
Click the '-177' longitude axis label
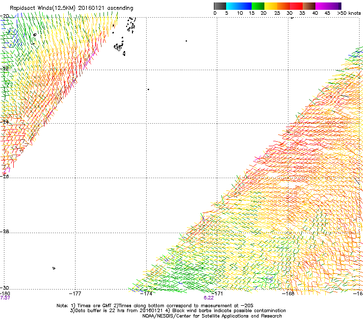[x=75, y=293]
